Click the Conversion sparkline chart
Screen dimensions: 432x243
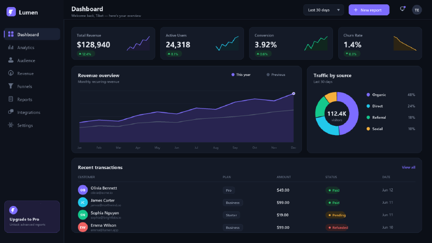316,44
